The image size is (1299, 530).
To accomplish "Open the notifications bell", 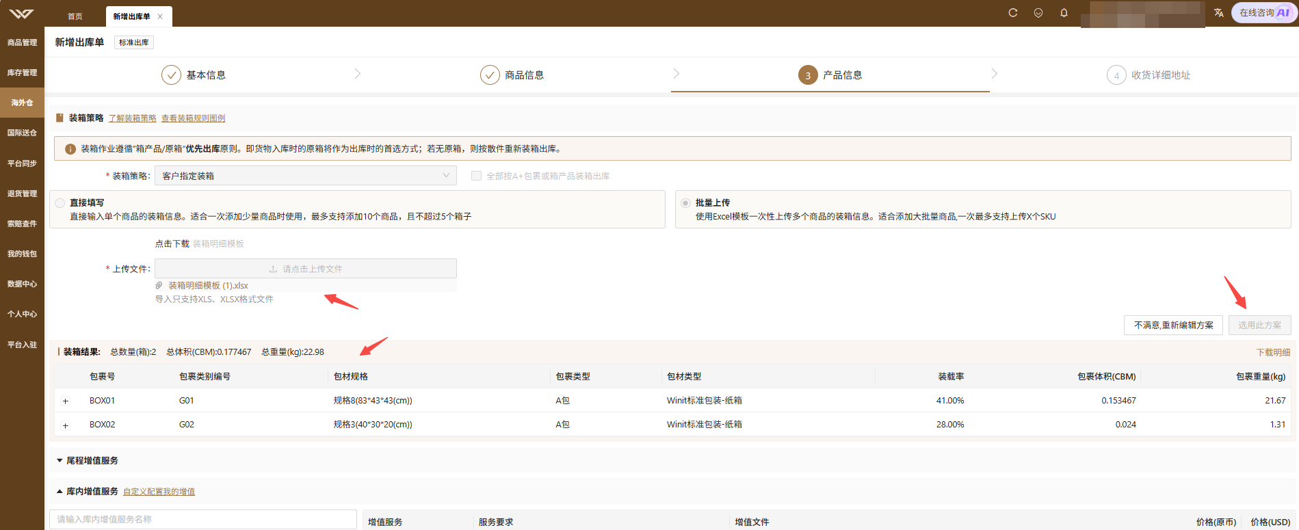I will tap(1064, 13).
